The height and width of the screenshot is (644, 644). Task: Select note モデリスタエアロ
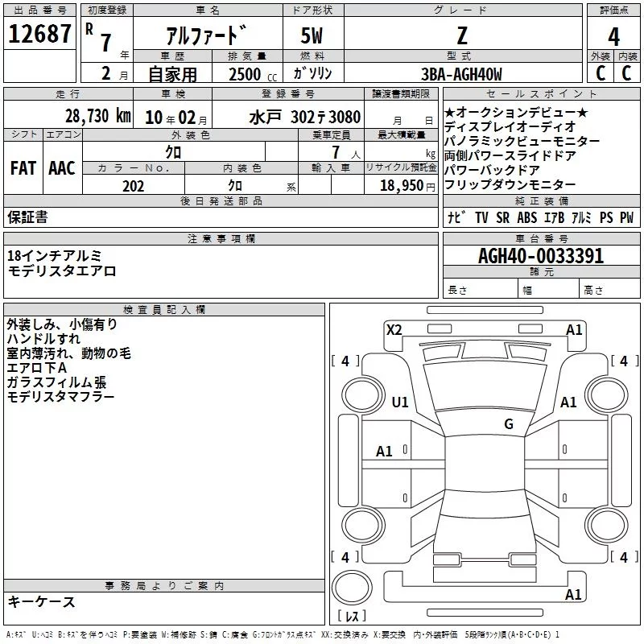pyautogui.click(x=62, y=271)
